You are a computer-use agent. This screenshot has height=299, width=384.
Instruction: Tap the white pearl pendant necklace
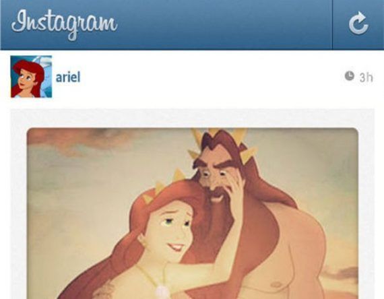(162, 292)
